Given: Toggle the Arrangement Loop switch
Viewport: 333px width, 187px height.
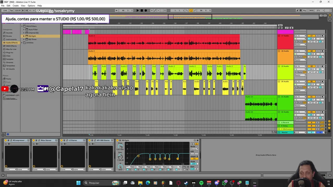Looking at the screenshot, I should (x=191, y=10).
